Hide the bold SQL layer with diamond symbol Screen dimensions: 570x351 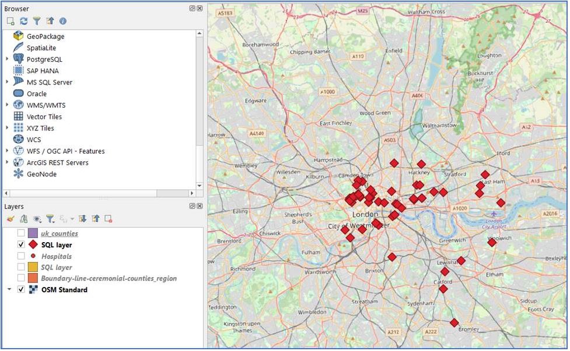pos(21,244)
